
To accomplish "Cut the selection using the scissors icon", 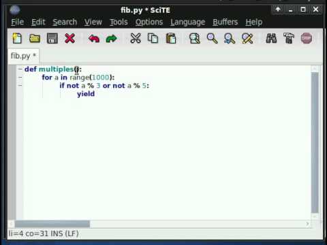I will [x=136, y=38].
